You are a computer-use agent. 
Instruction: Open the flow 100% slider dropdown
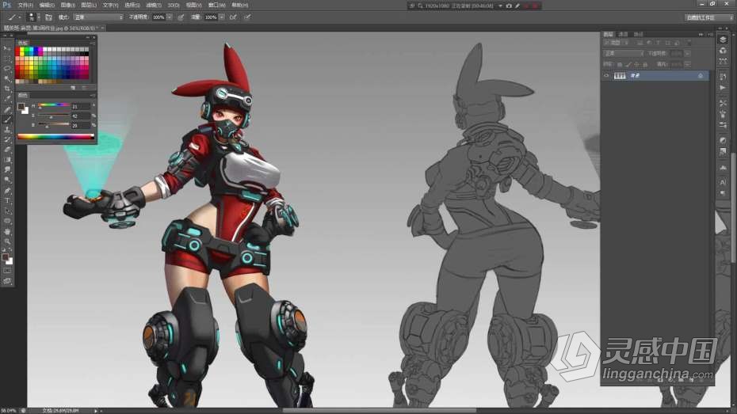tap(221, 17)
